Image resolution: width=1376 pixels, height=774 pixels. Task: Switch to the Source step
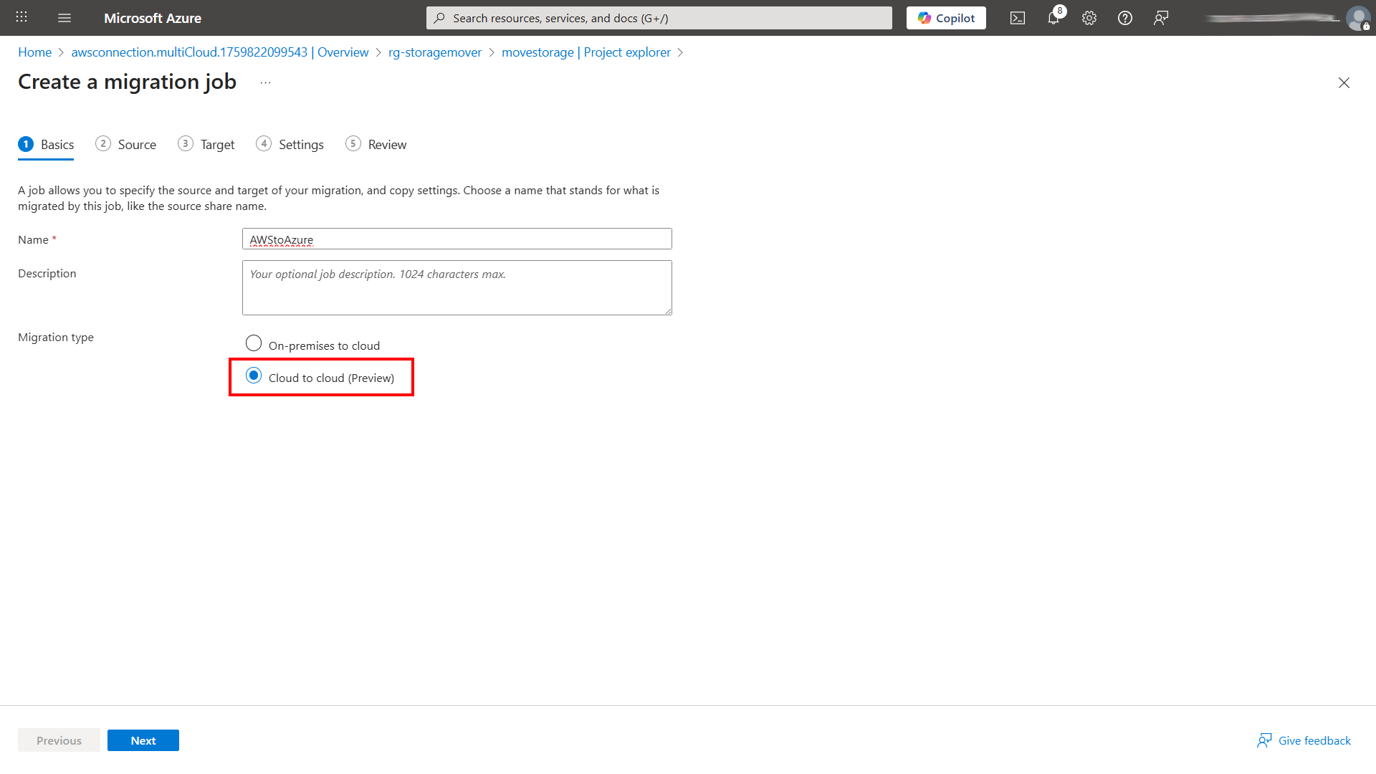tap(137, 144)
